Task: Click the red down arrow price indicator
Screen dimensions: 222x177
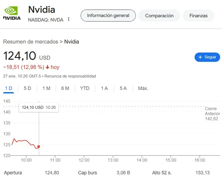Action: (48, 67)
